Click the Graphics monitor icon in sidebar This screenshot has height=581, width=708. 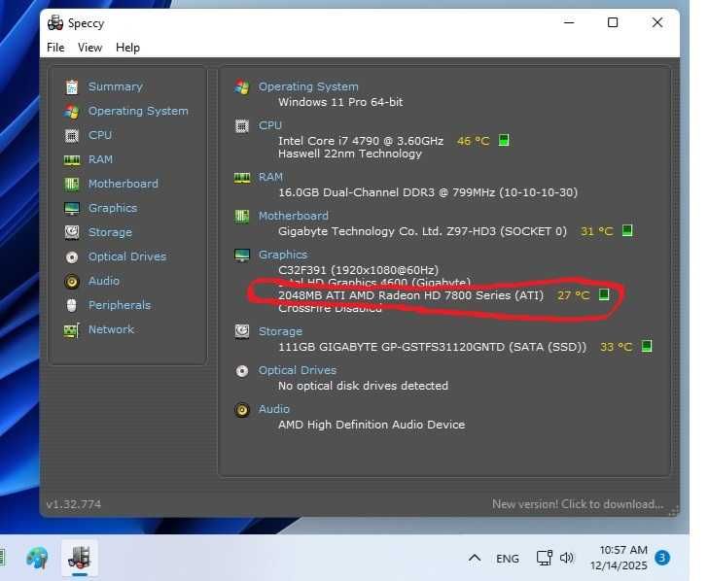pos(72,208)
